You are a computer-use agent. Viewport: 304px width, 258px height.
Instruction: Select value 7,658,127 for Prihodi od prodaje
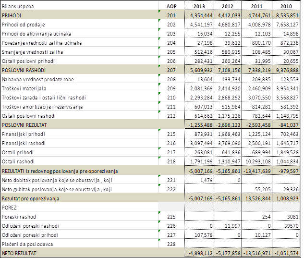287,25
